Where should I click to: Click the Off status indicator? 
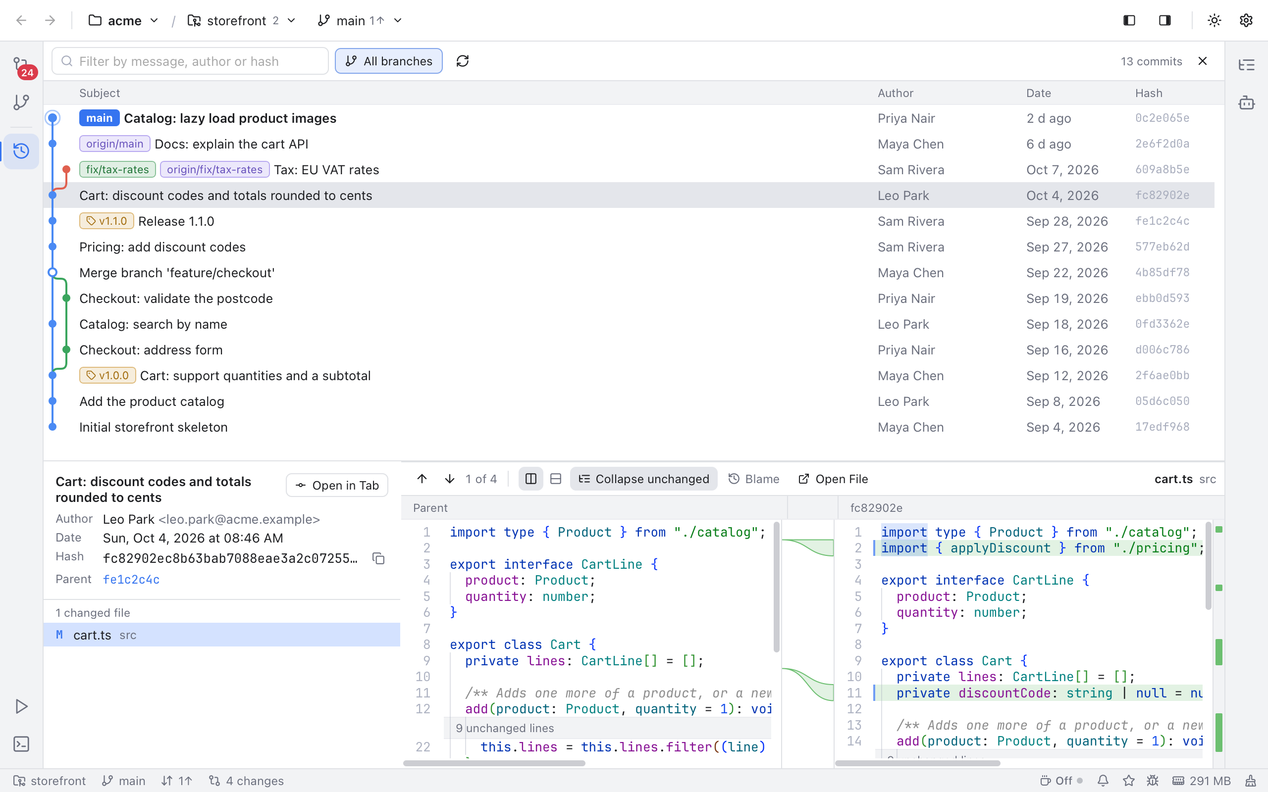(x=1060, y=781)
